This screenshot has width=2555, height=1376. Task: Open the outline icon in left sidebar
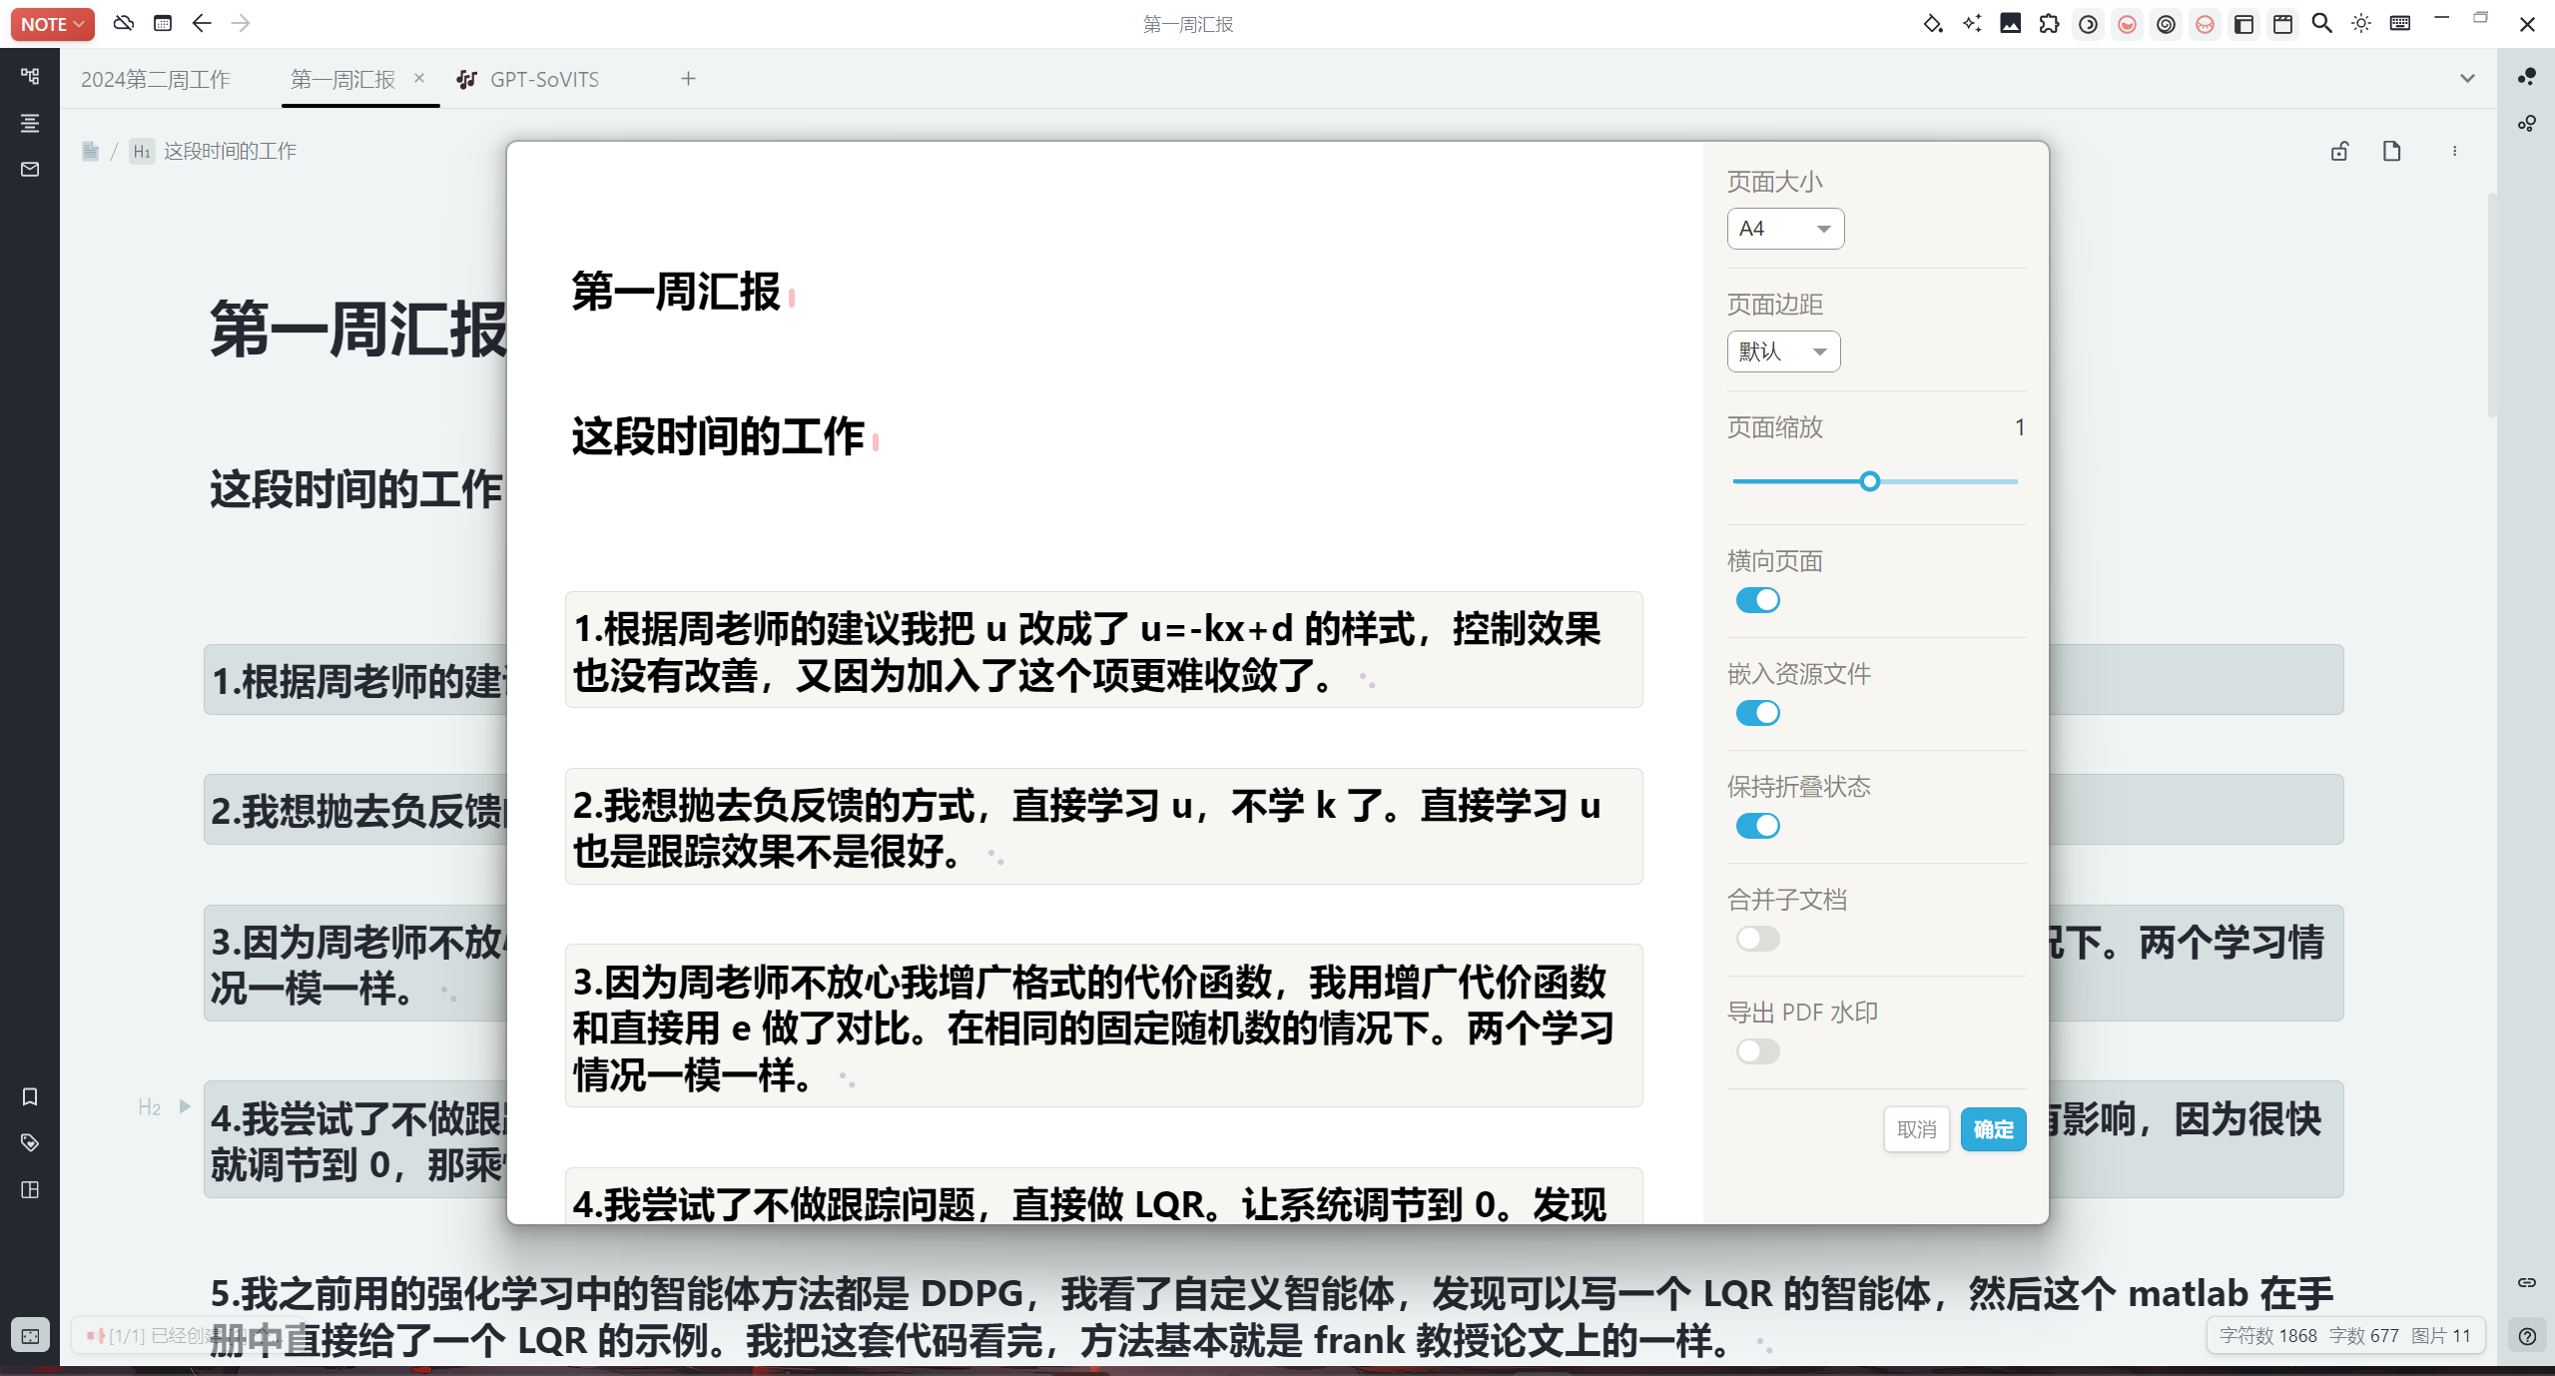(x=30, y=123)
